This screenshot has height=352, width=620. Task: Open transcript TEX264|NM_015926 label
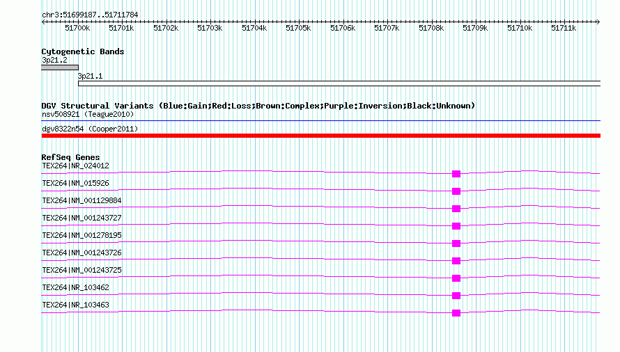click(x=75, y=184)
